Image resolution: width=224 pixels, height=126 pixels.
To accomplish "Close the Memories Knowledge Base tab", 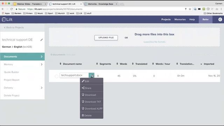I will pos(117,4).
